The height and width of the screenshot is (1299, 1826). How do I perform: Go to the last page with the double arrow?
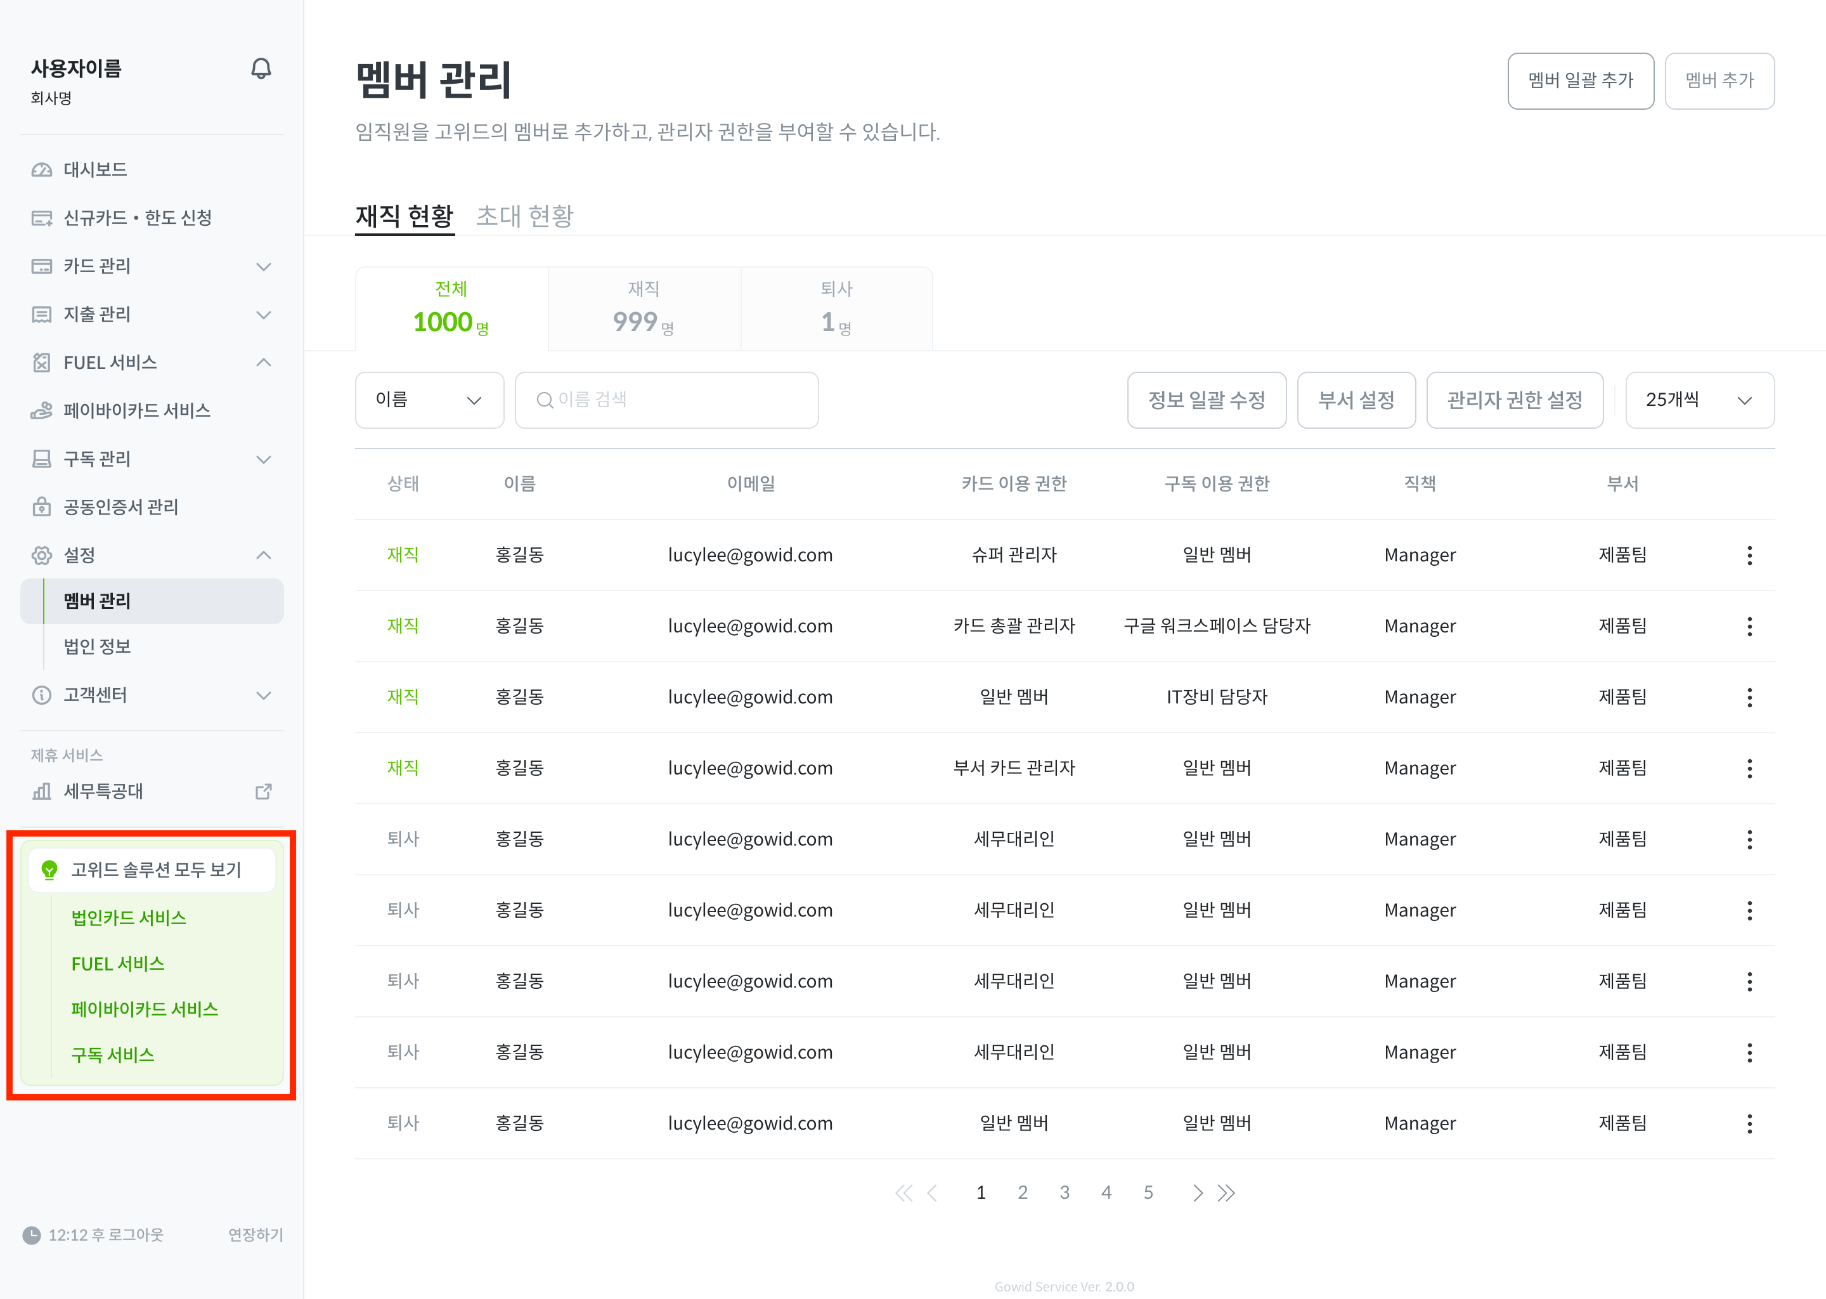(1226, 1192)
